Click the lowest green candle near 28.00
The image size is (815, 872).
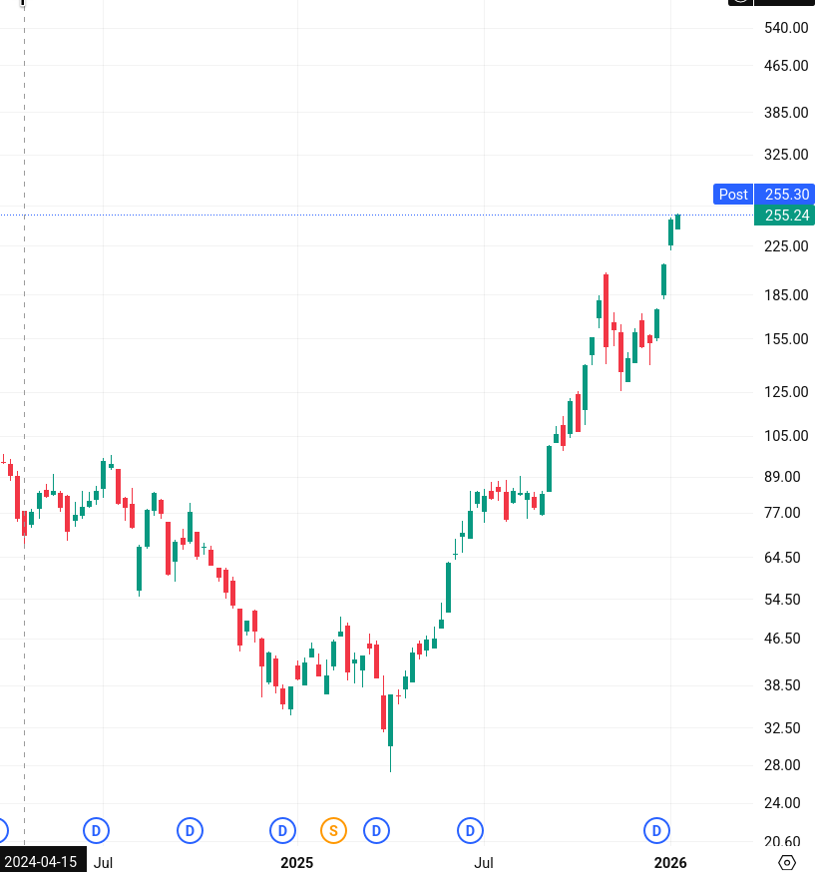click(390, 720)
